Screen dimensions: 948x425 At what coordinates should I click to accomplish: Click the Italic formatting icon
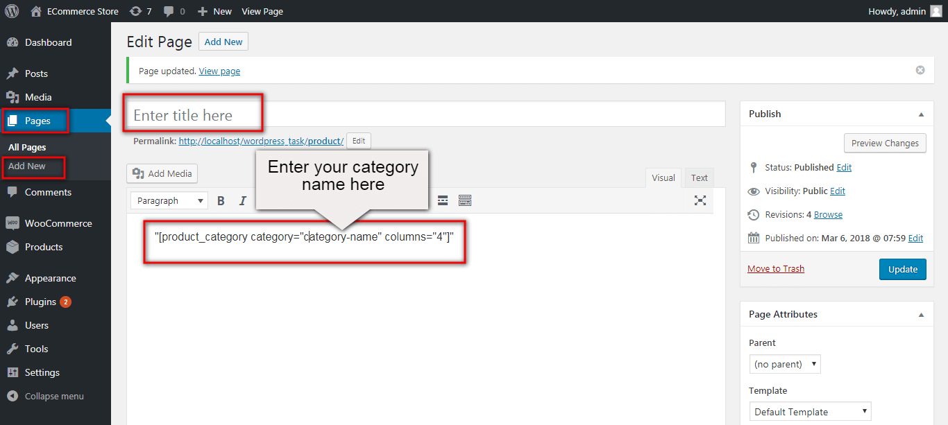(x=243, y=201)
